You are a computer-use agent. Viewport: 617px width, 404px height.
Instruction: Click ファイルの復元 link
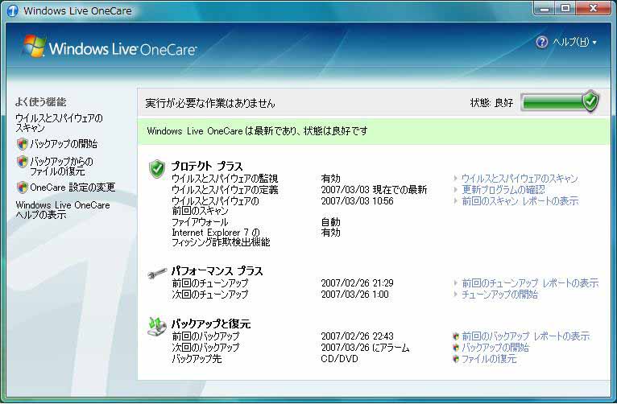[x=489, y=359]
